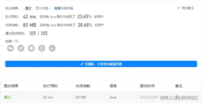Click the flag icon beside 添加备注
Image resolution: width=202 pixels, height=104 pixels.
[x=179, y=8]
